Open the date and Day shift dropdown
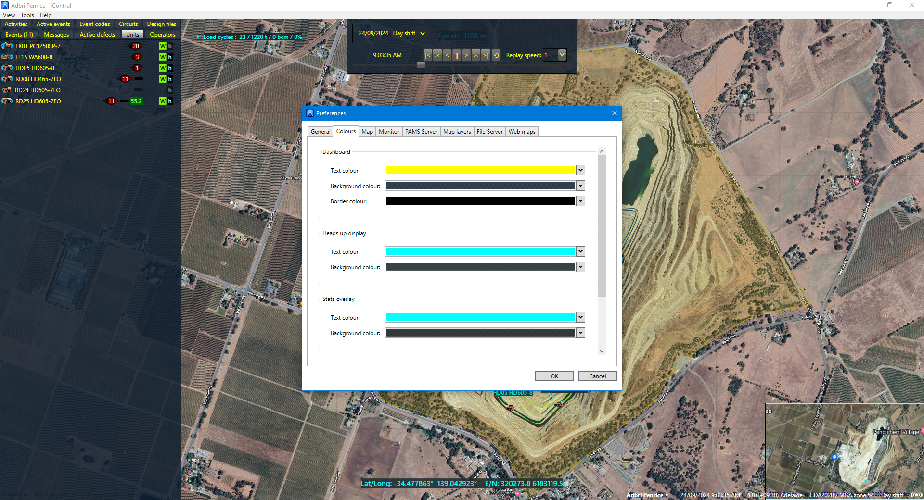Screen dimensions: 924x500 click(x=391, y=33)
